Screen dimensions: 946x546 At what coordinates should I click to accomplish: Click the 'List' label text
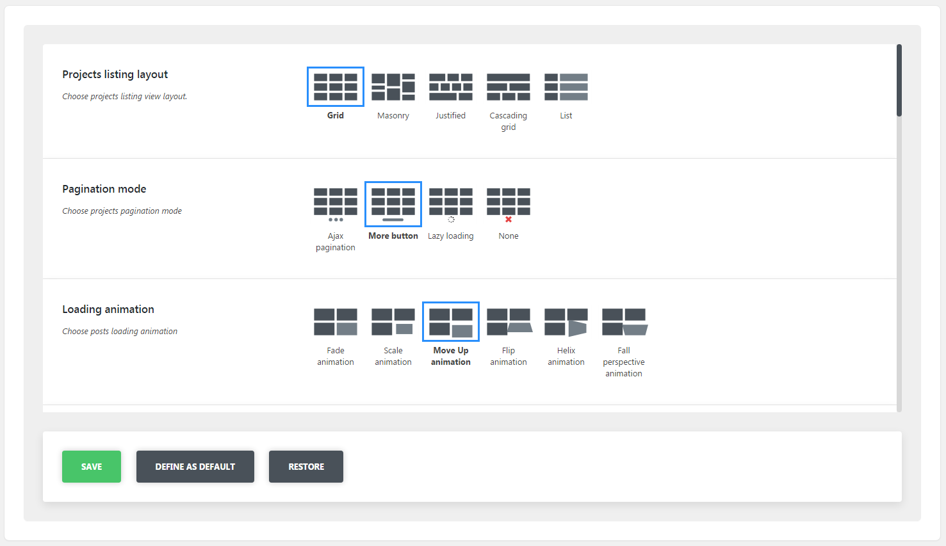(566, 116)
